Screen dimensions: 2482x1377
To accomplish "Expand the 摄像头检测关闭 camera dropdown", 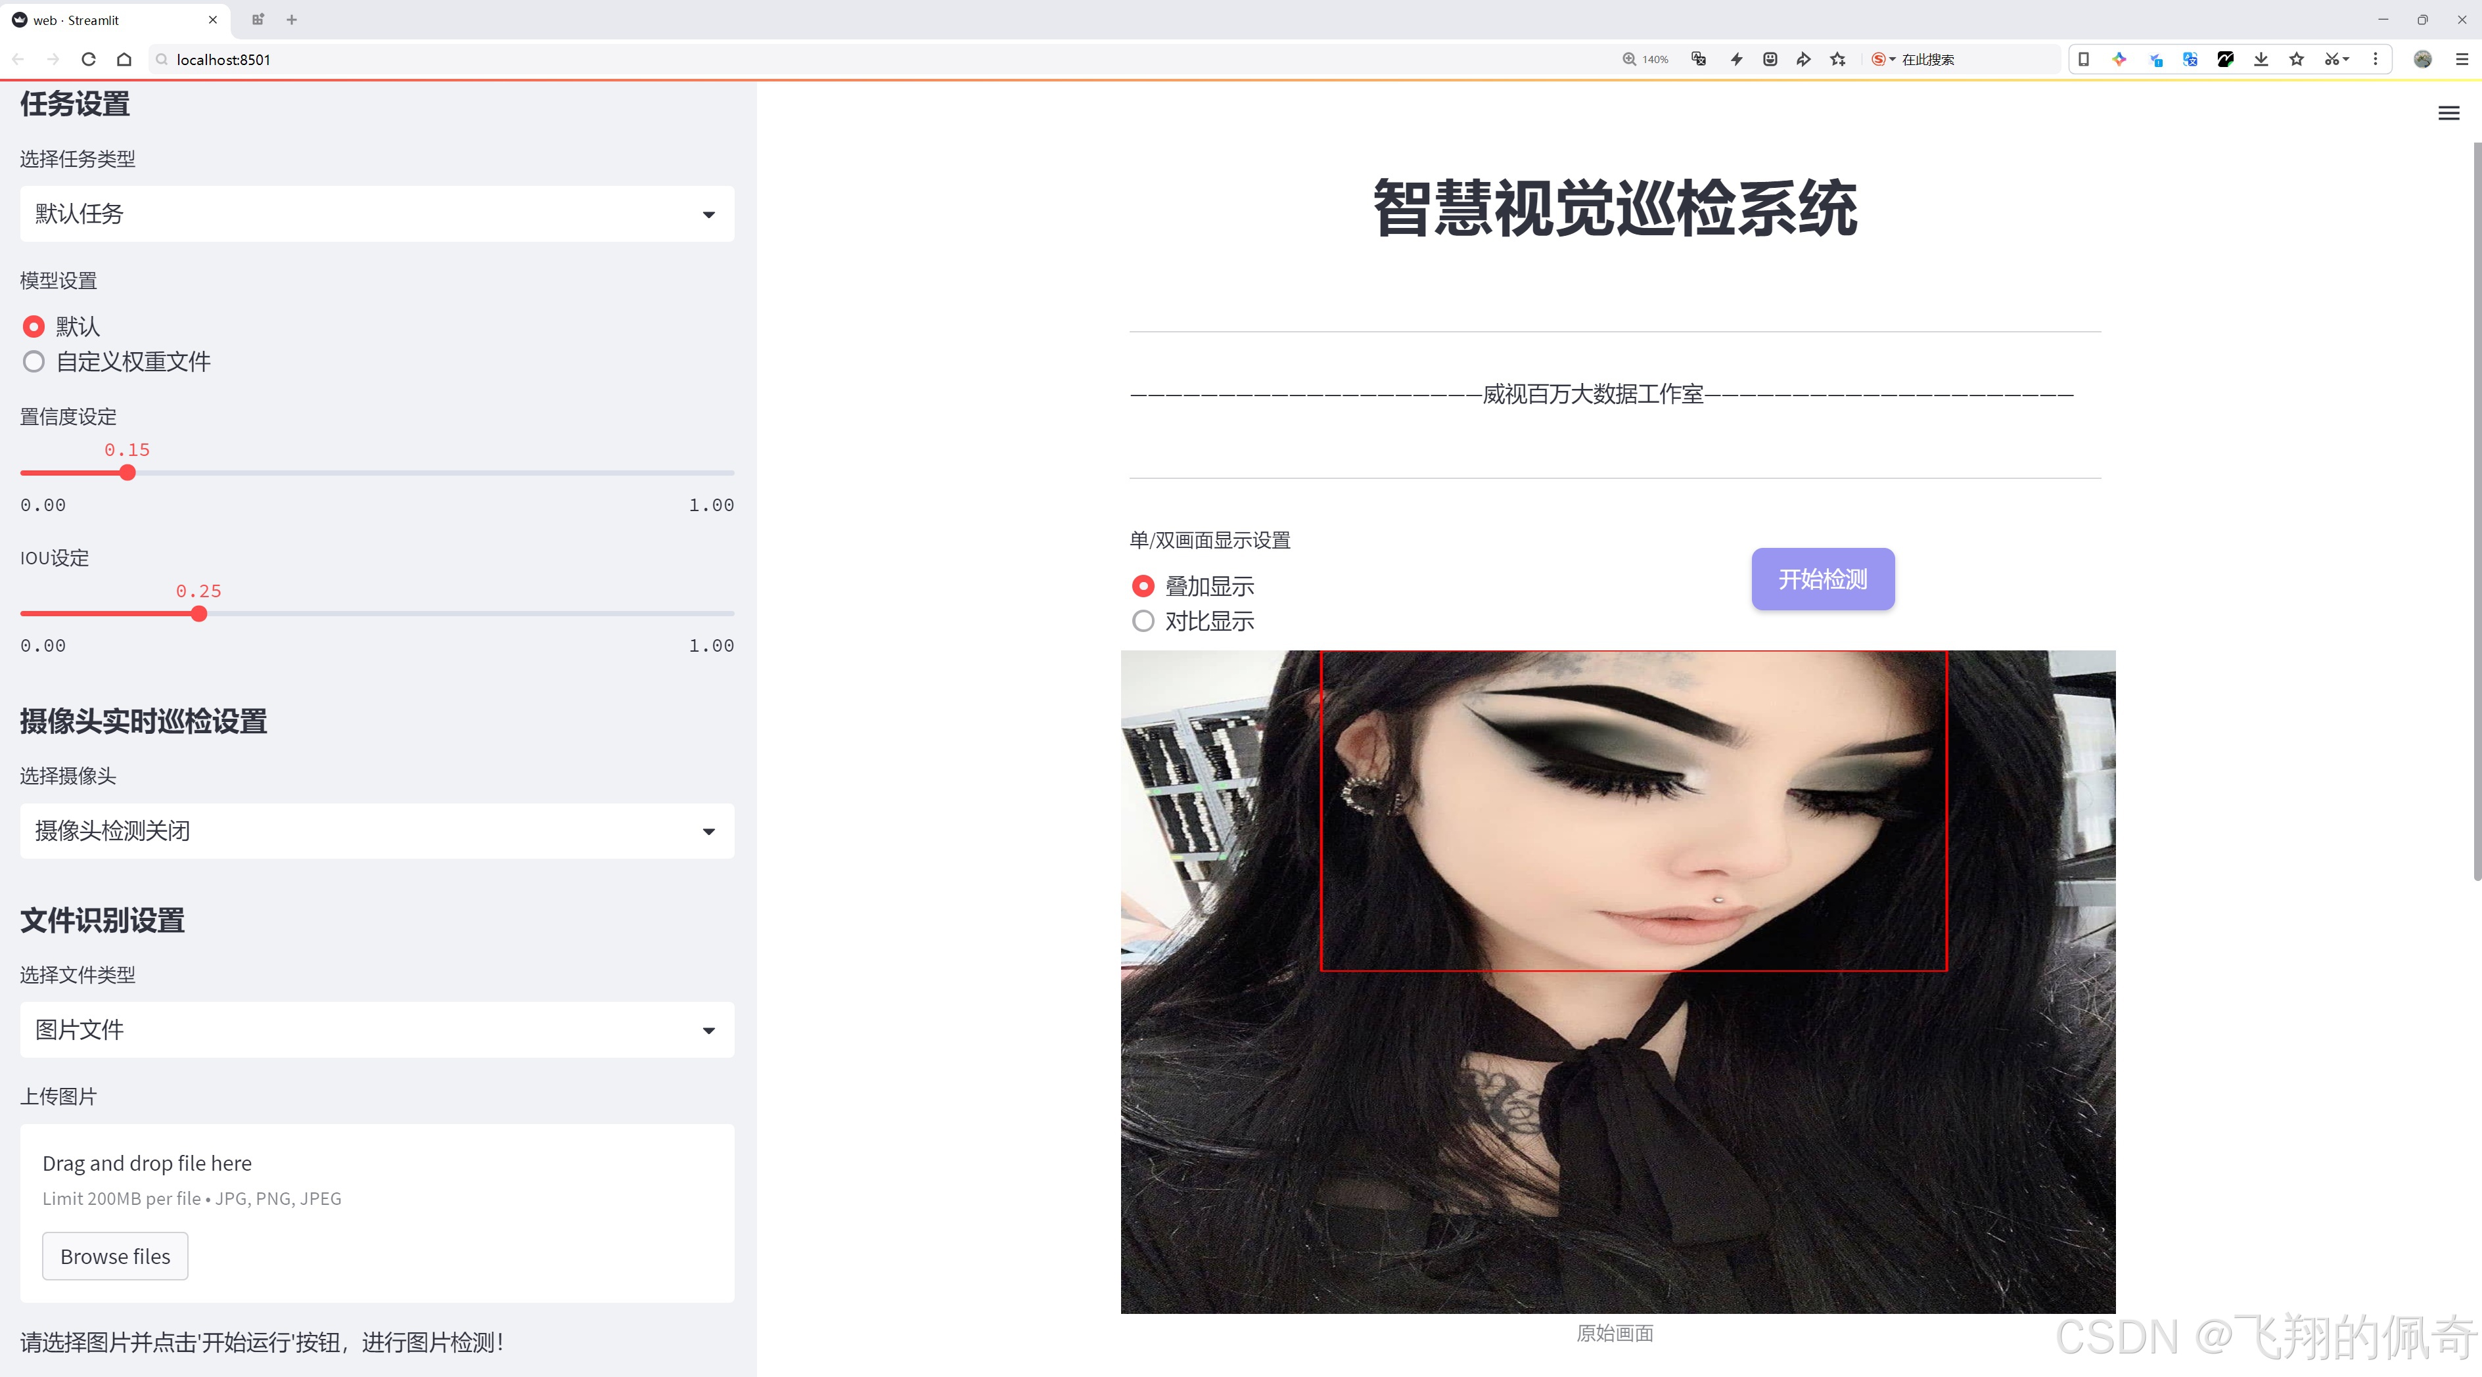I will coord(377,831).
